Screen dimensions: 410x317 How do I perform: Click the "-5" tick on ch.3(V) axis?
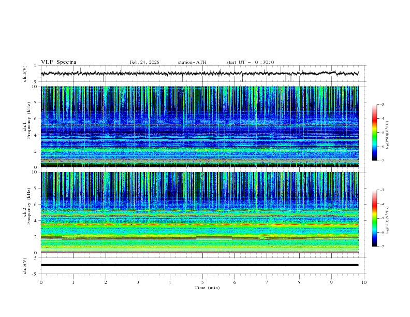pyautogui.click(x=35, y=274)
